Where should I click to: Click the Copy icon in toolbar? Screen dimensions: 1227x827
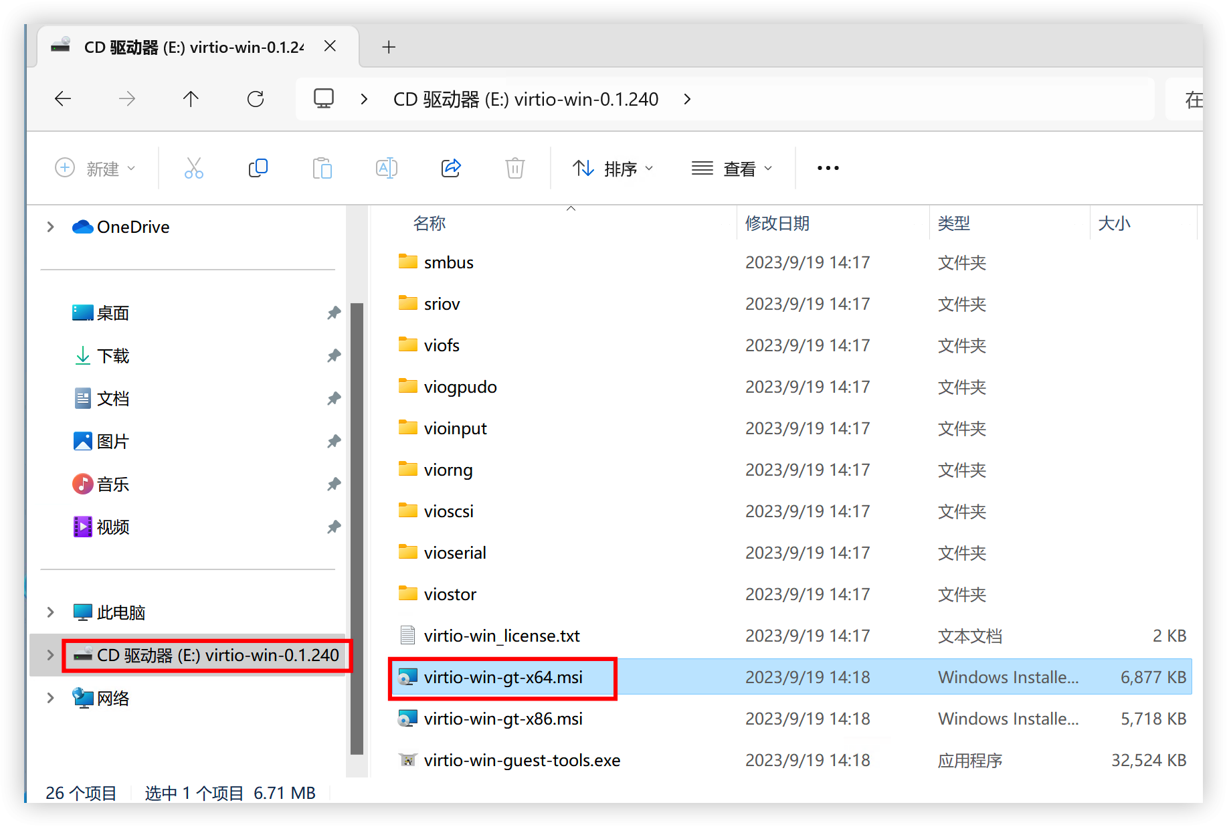click(258, 168)
